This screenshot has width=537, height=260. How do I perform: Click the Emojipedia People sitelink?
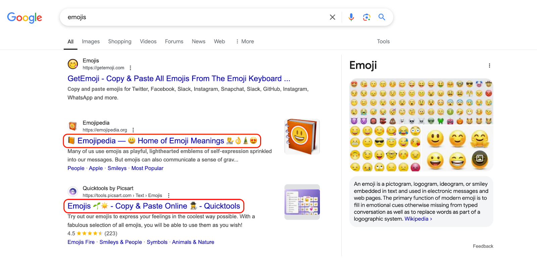point(76,168)
